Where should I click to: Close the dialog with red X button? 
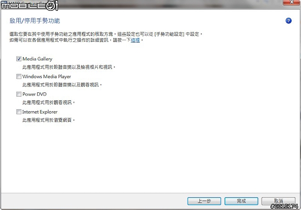coord(292,2)
